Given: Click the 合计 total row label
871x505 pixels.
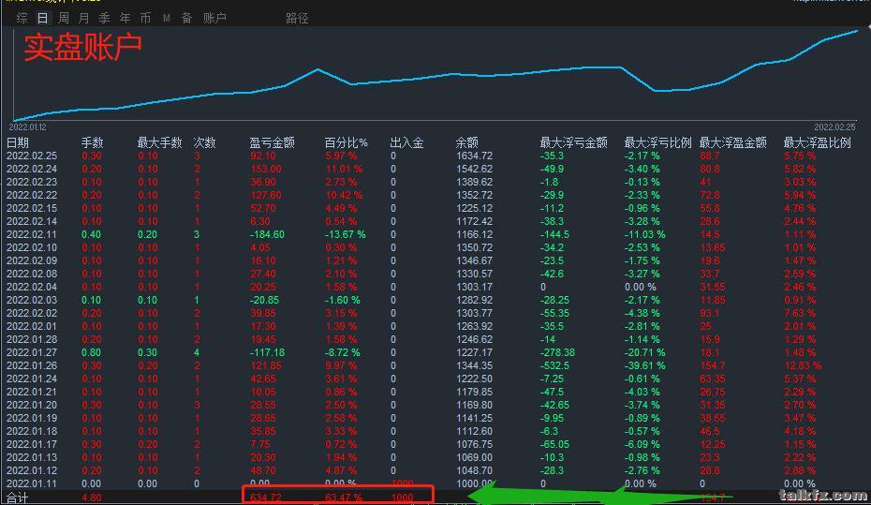Looking at the screenshot, I should (17, 498).
